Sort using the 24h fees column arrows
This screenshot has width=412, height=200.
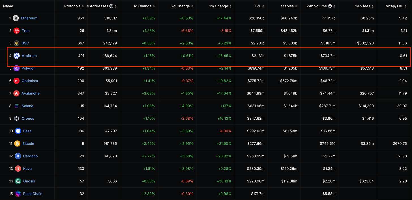tap(373, 6)
